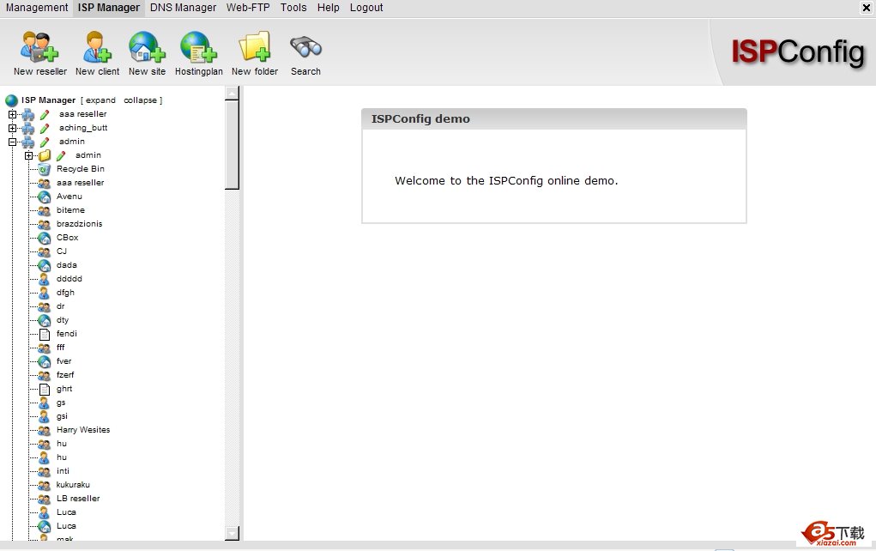
Task: Open the LB reseller tree entry
Action: [x=78, y=499]
